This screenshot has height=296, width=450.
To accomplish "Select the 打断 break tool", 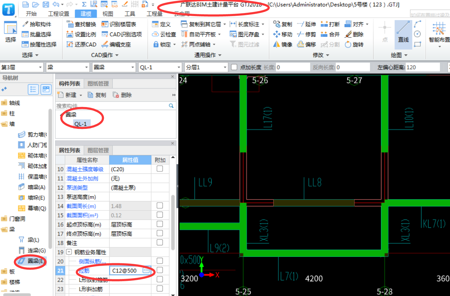I will click(x=330, y=24).
